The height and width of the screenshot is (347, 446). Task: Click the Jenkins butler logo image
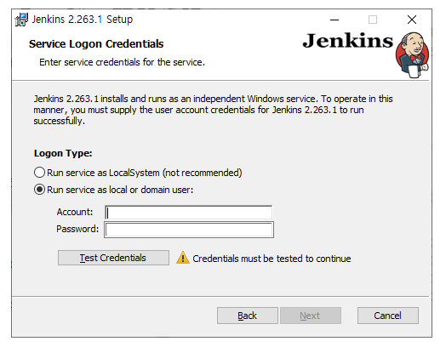pos(412,55)
